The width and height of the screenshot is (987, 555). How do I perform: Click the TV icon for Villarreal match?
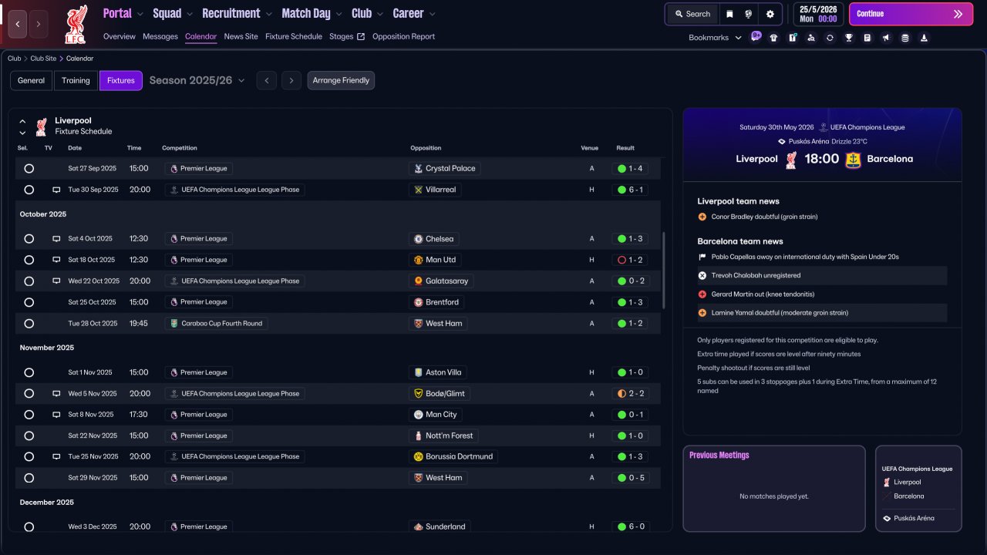click(x=56, y=190)
